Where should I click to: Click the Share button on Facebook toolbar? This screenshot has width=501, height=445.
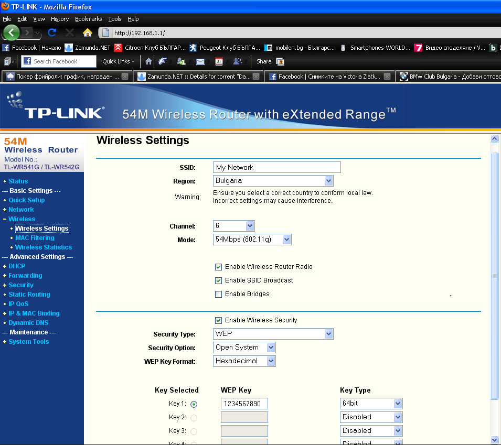point(264,61)
